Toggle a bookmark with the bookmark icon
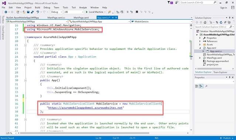236x140 pixels. 137,12
